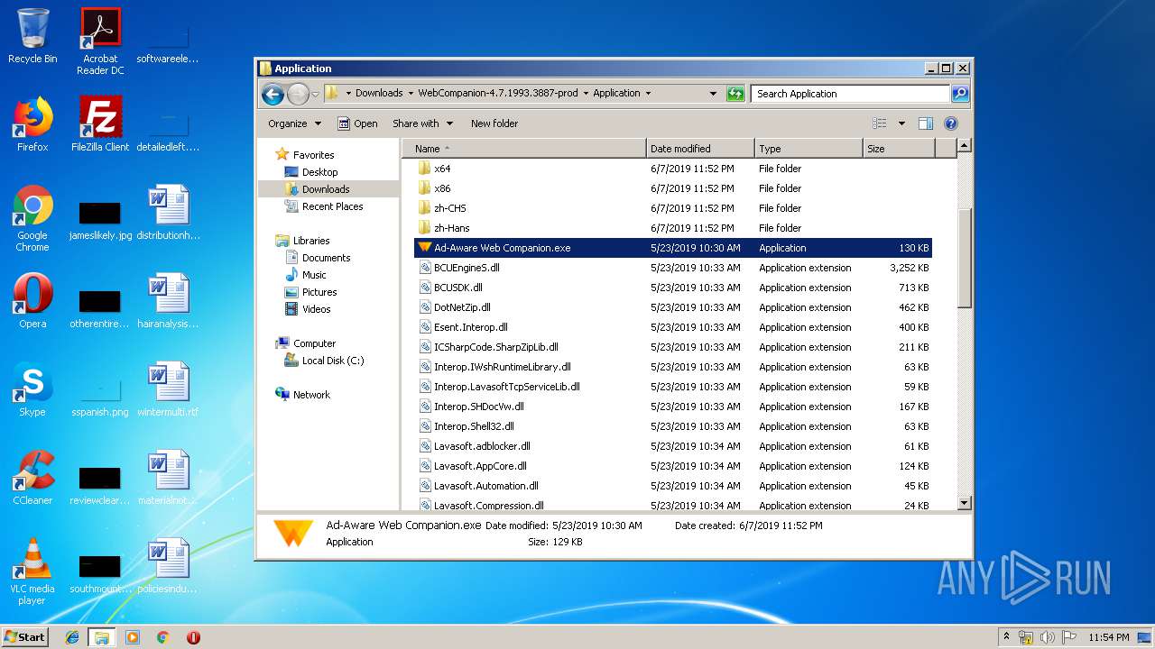Click Chrome icon in the taskbar

coord(162,637)
